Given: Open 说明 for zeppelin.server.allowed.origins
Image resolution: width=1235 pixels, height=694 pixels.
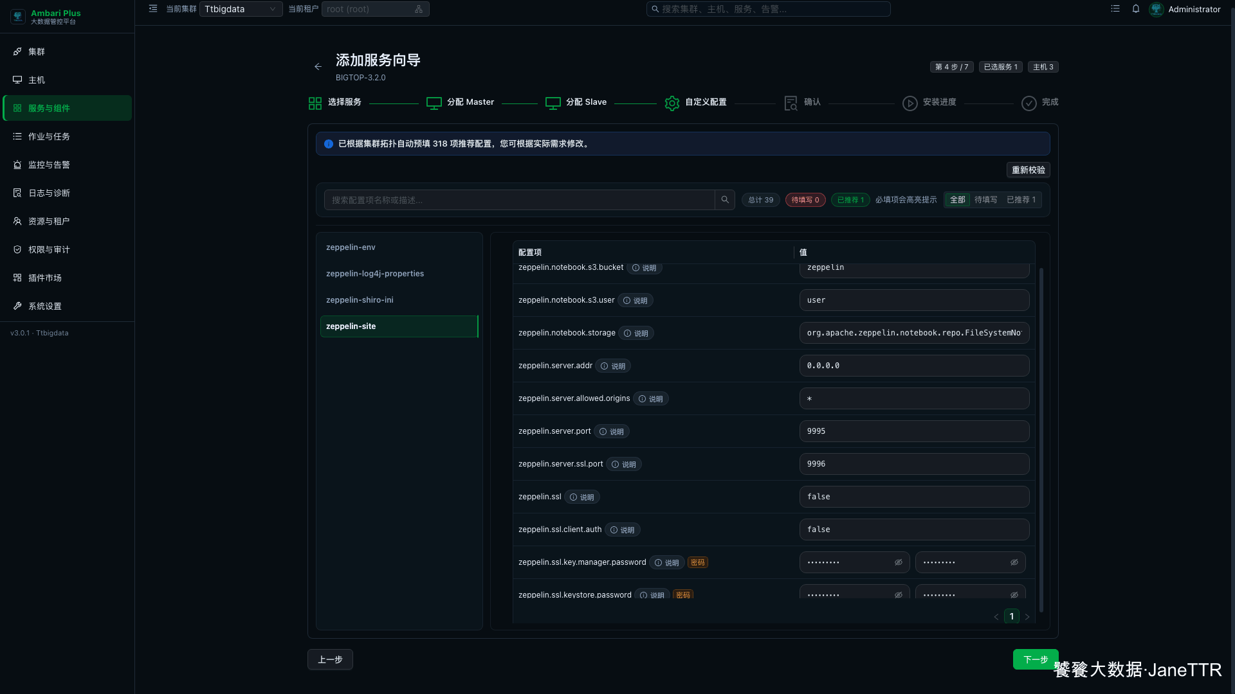Looking at the screenshot, I should (651, 399).
